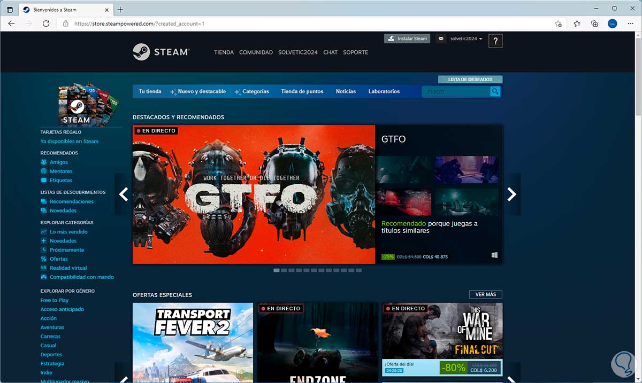Open Mentores in sidebar
642x383 pixels.
60,171
